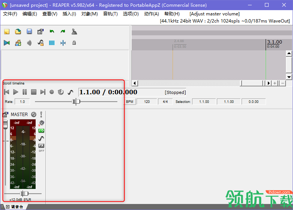Image resolution: width=293 pixels, height=210 pixels.
Task: Open master track envelope icon
Action: point(41,138)
